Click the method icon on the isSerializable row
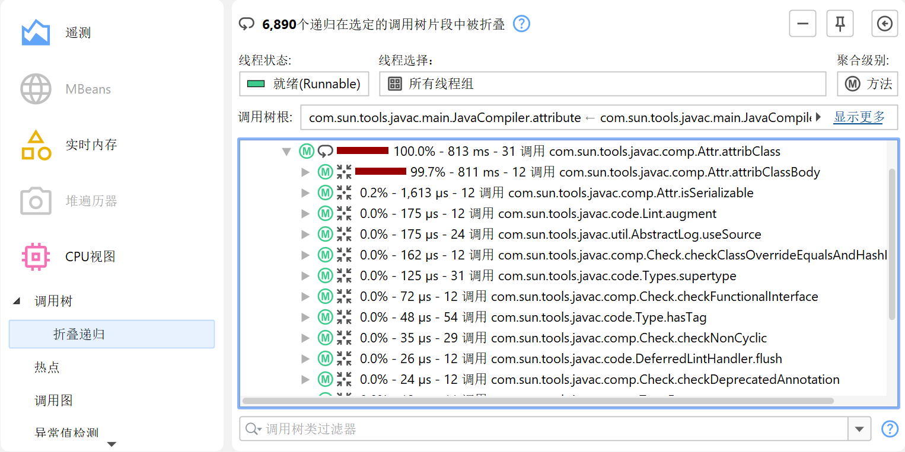This screenshot has height=452, width=905. [x=325, y=193]
